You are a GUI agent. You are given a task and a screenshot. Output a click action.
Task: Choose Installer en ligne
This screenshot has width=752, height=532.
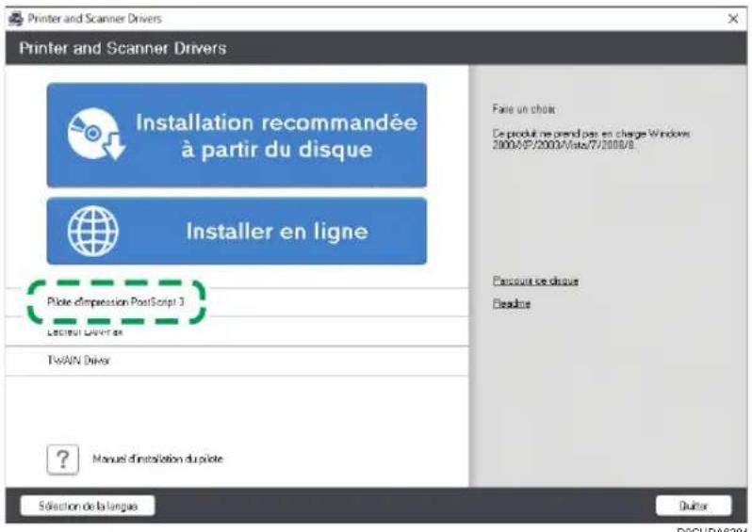point(237,231)
